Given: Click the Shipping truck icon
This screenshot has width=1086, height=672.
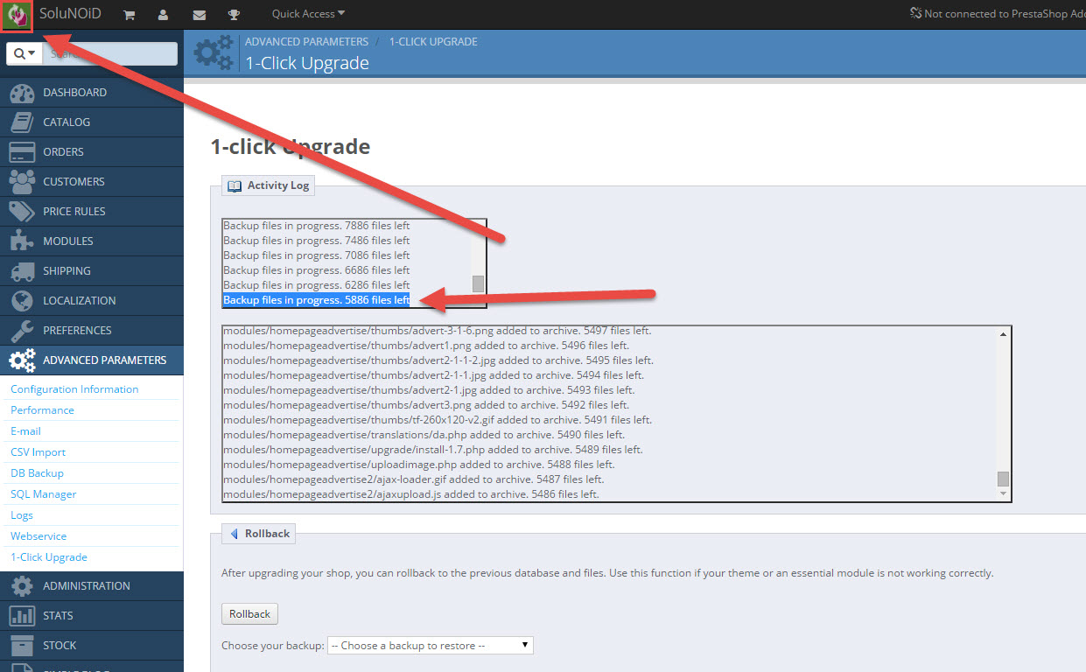Looking at the screenshot, I should click(21, 271).
